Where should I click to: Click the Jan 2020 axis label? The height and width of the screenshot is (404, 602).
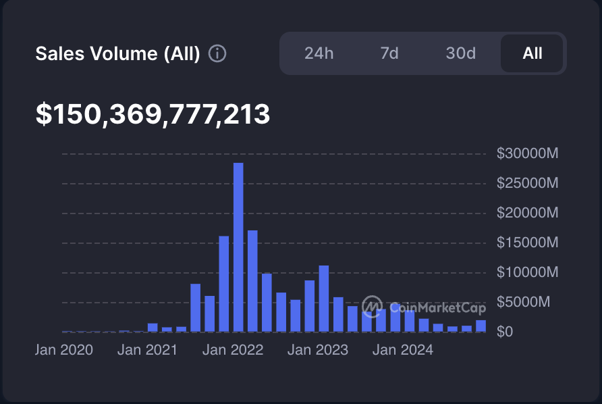(x=64, y=350)
